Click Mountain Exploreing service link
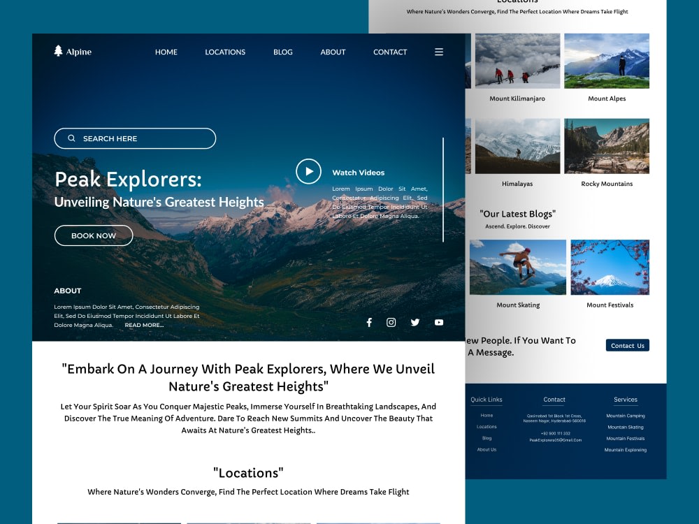Image resolution: width=699 pixels, height=524 pixels. (x=626, y=450)
